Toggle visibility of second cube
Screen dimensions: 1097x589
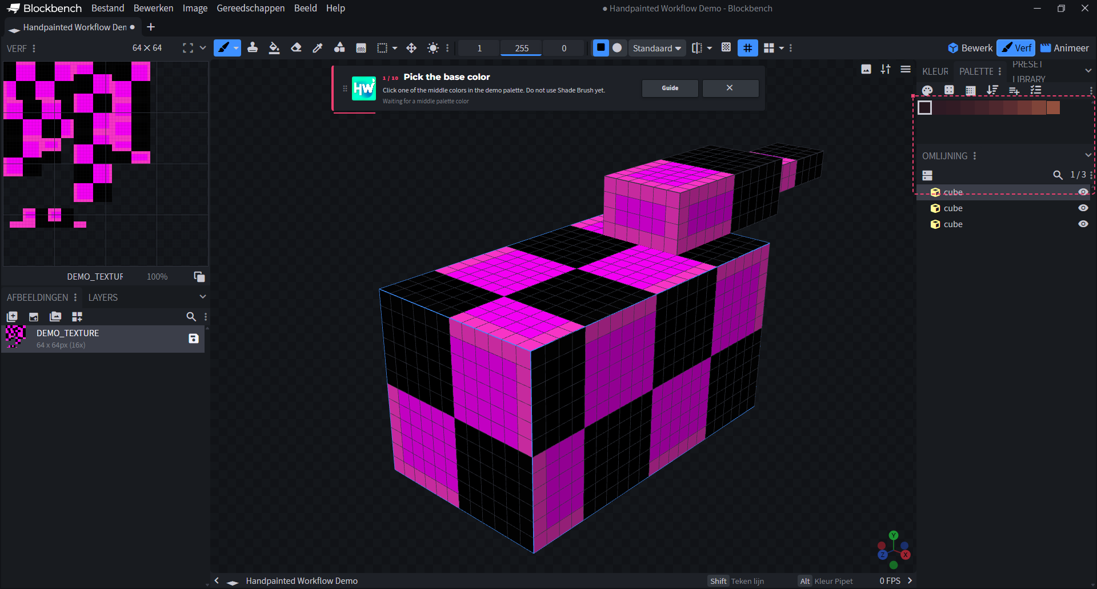click(1083, 208)
